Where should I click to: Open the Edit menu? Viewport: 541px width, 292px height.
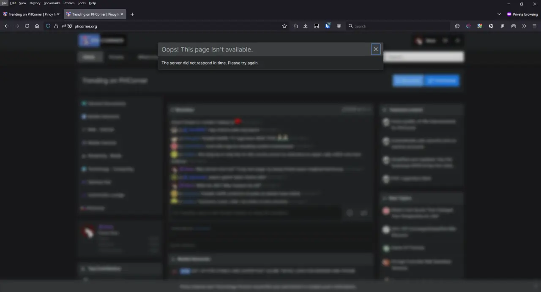[13, 3]
